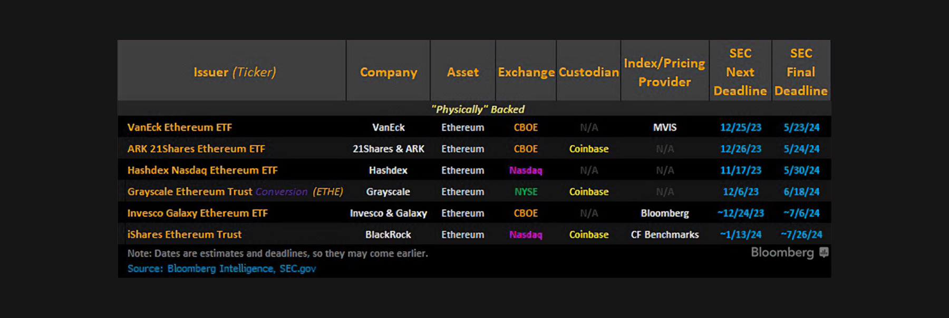Select the 5/30/24 Hashdex final deadline
Viewport: 949px width, 318px height.
click(801, 171)
